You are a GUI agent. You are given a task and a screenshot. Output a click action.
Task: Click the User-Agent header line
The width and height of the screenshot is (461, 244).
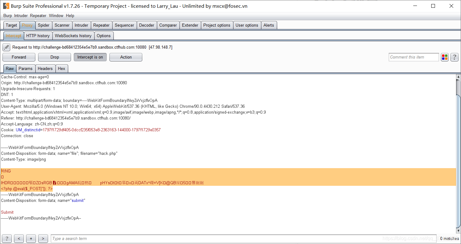pyautogui.click(x=123, y=106)
